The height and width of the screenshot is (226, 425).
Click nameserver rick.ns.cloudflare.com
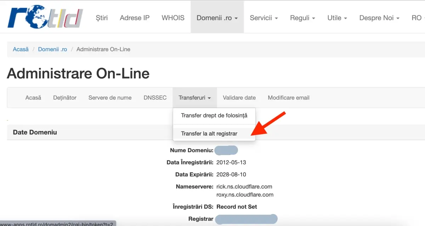244,186
